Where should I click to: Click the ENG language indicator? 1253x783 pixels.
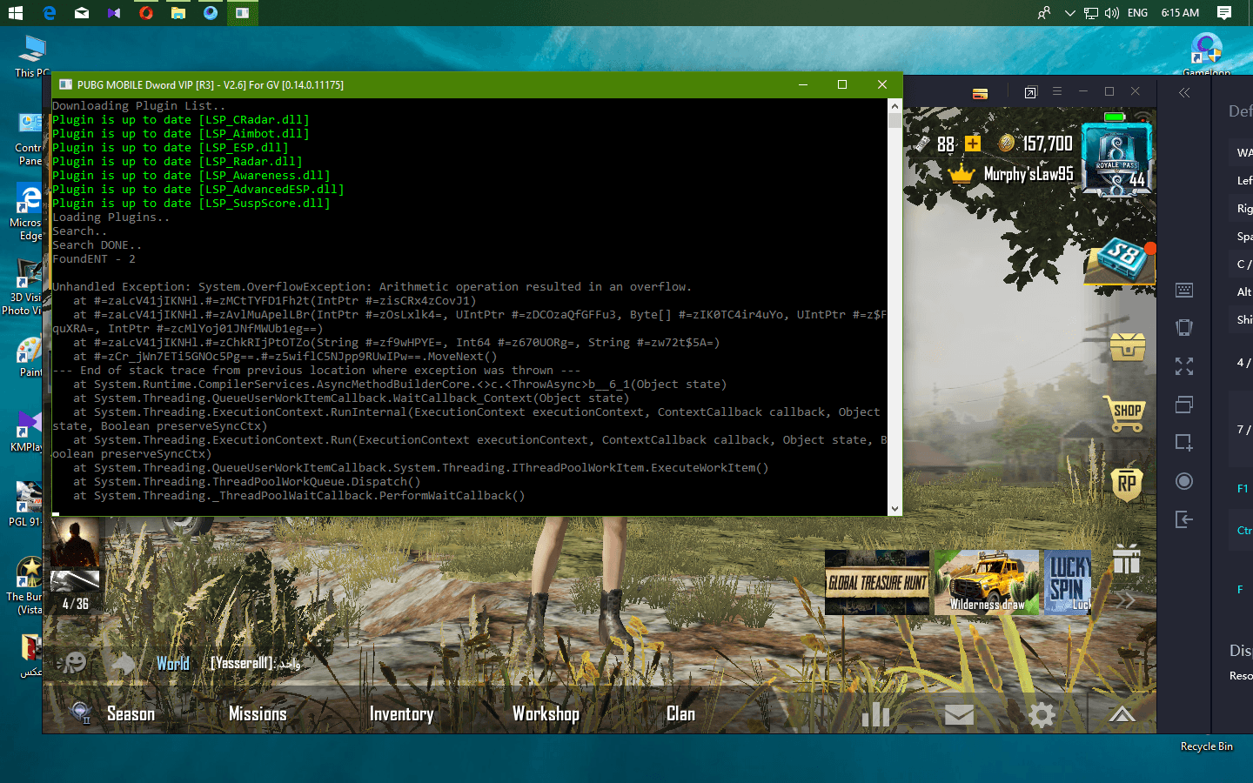[x=1137, y=13]
